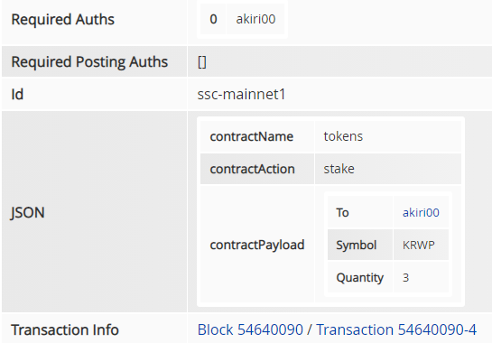Click the To key label
Screen dimensions: 492x343
tap(342, 212)
